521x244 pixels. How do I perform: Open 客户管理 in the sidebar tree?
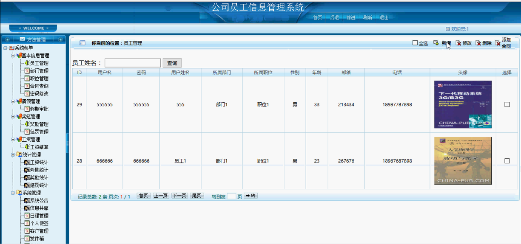[39, 231]
